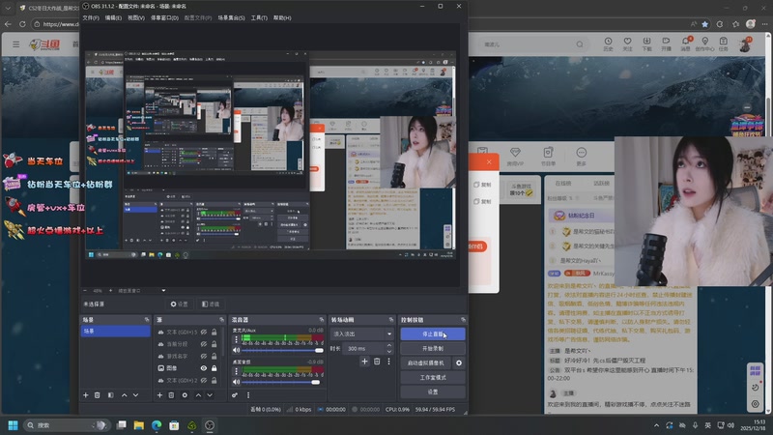Undock the Controls panel header icon
773x435 pixels.
click(463, 320)
